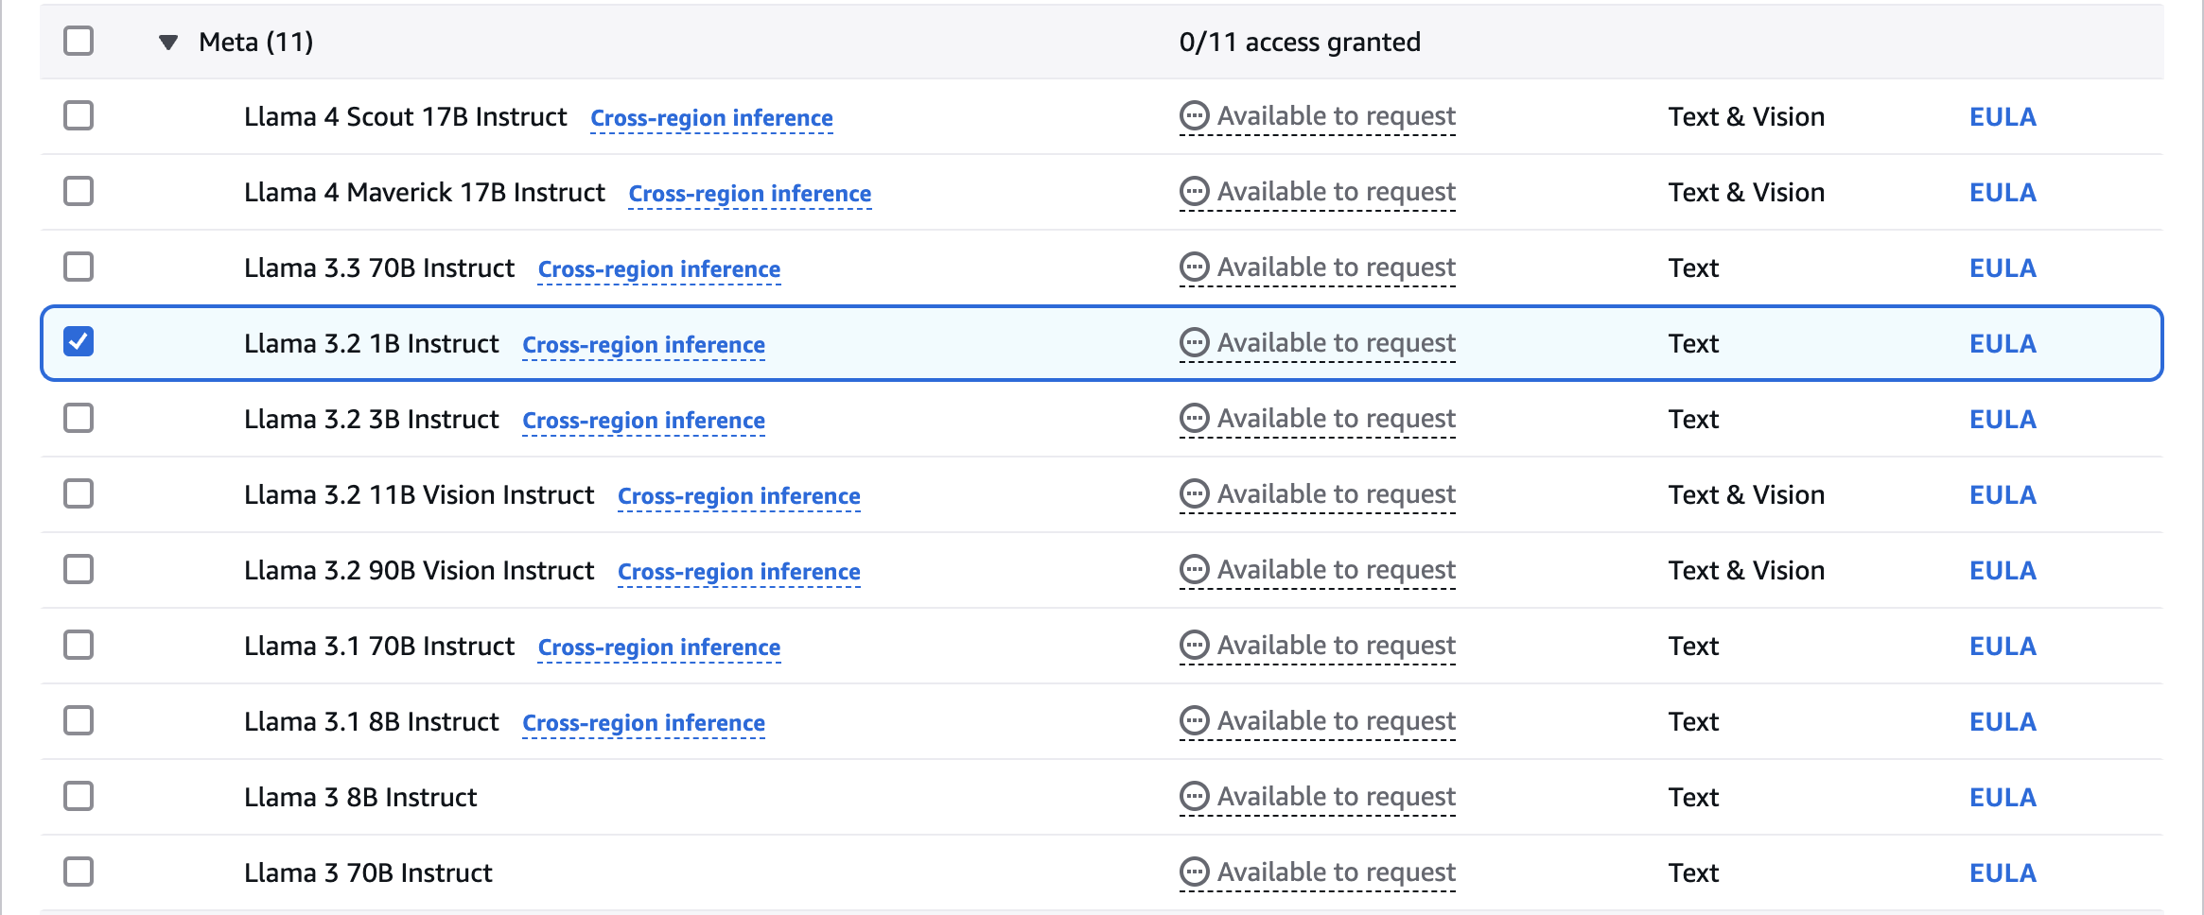The image size is (2204, 915).
Task: Check Llama 3 70B Instruct
Action: pyautogui.click(x=79, y=872)
